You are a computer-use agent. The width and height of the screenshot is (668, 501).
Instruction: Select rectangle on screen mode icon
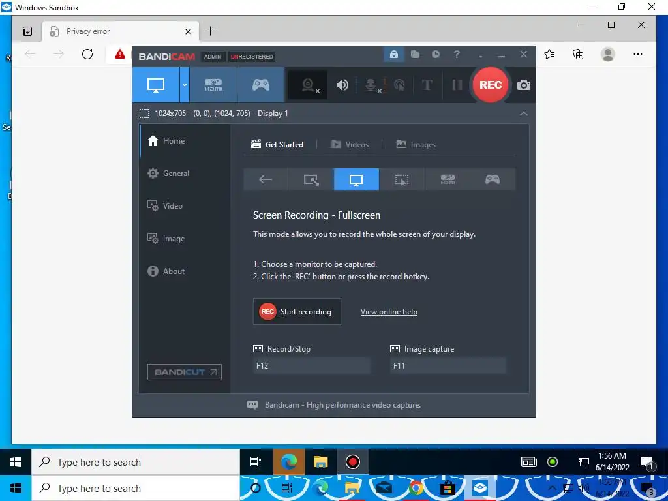coord(311,179)
